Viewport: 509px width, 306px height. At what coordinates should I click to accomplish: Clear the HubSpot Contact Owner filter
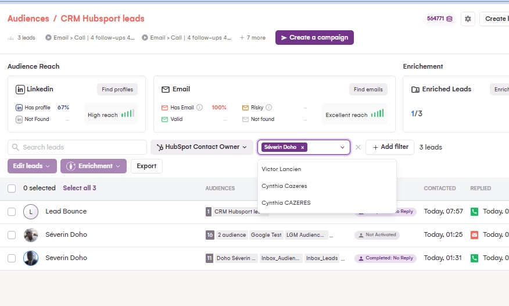coord(358,147)
